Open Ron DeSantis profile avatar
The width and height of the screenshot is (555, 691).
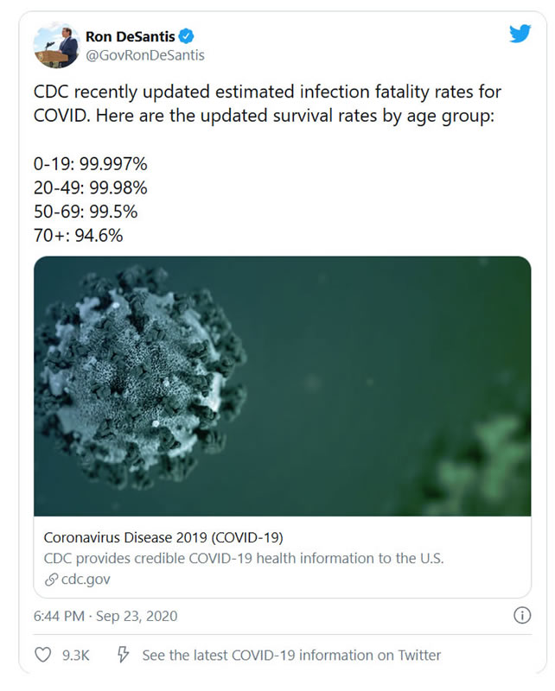[x=56, y=45]
